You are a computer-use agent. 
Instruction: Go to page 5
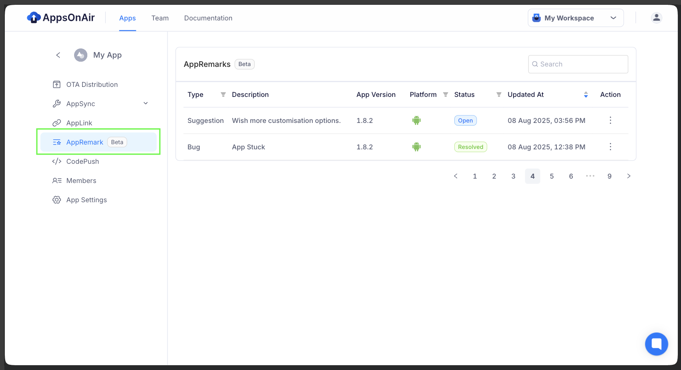[x=552, y=176]
